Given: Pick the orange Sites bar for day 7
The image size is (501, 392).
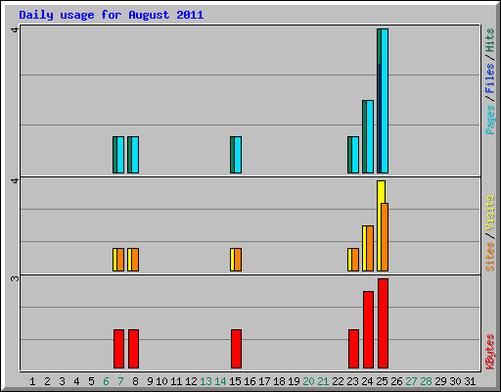Looking at the screenshot, I should click(x=120, y=260).
